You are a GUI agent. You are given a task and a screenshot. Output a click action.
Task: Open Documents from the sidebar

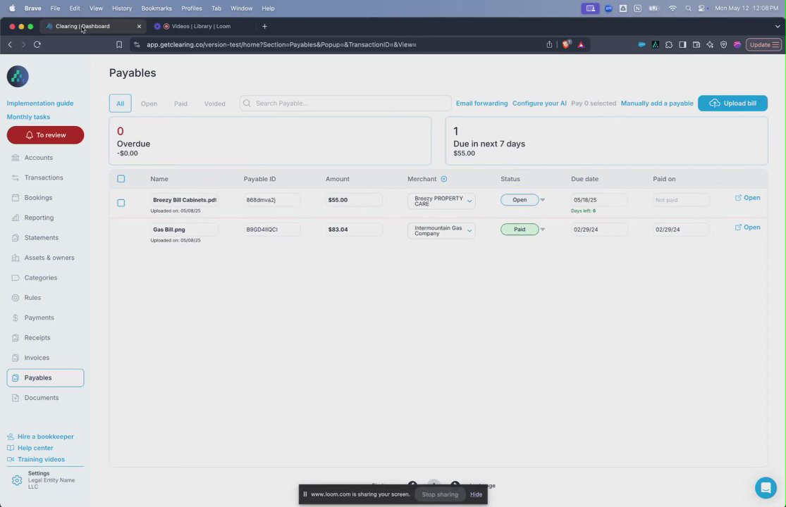[x=41, y=398]
